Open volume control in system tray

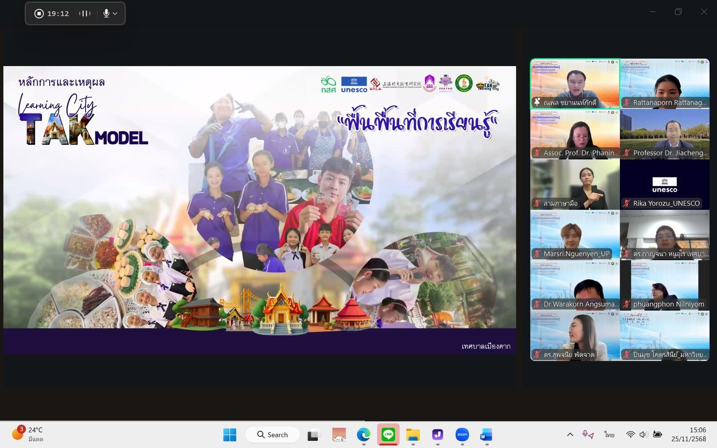tap(643, 435)
